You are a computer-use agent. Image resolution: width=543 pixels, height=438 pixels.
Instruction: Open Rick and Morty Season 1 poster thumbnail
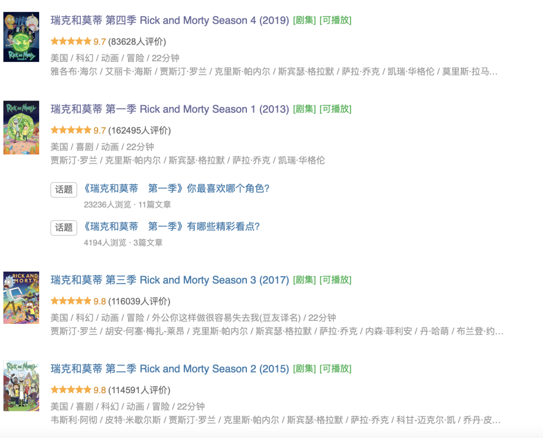click(x=21, y=127)
